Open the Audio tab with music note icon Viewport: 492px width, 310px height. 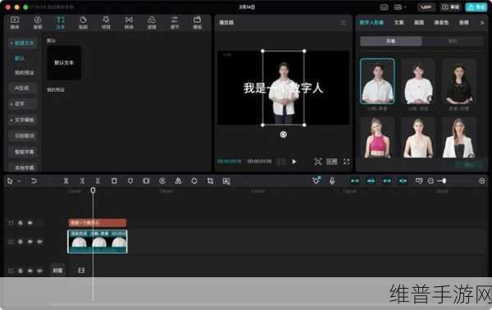pyautogui.click(x=38, y=23)
